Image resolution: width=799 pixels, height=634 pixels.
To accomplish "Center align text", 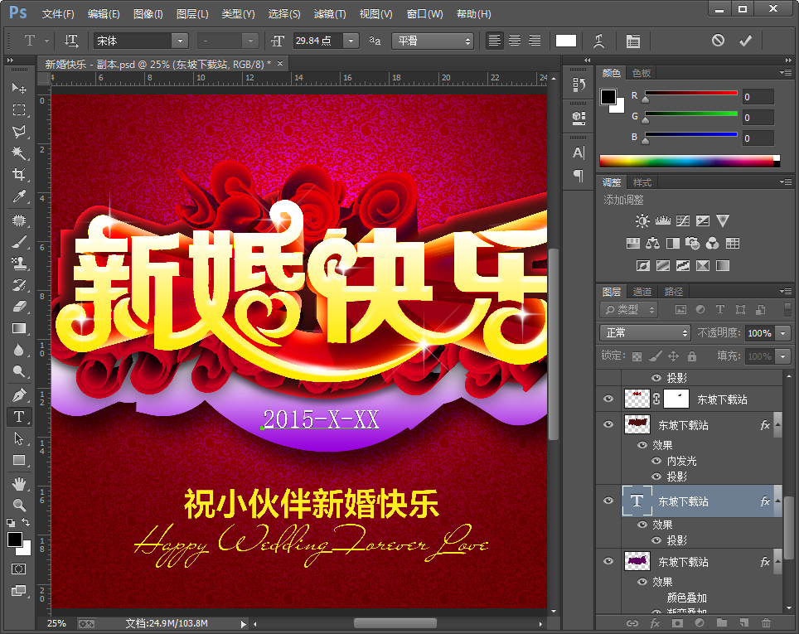I will pos(515,41).
